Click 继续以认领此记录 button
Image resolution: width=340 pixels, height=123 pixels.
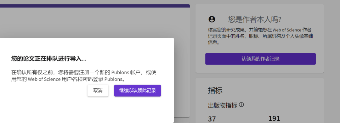[x=138, y=91]
